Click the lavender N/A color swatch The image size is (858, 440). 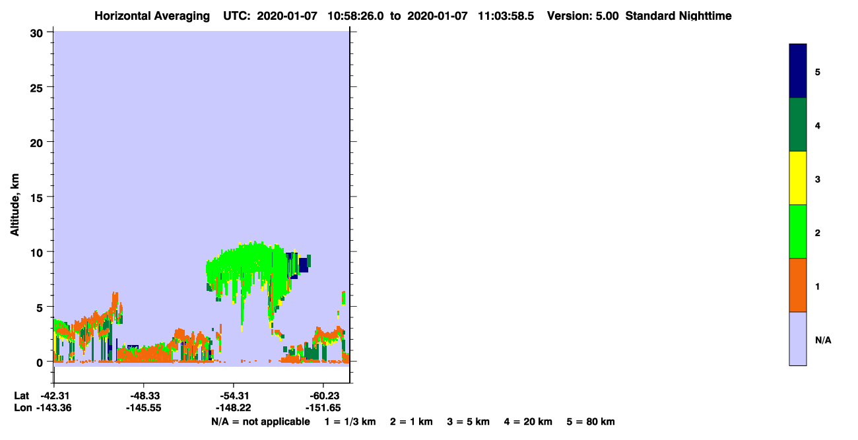click(798, 338)
